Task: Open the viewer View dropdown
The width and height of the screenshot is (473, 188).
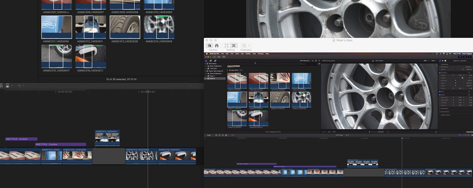Action: (434, 61)
